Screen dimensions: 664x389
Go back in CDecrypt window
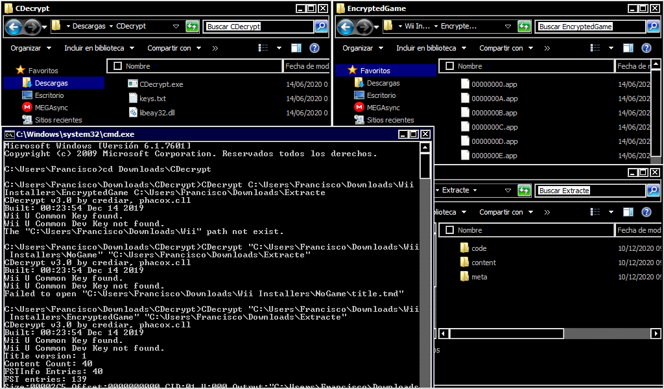click(x=14, y=27)
